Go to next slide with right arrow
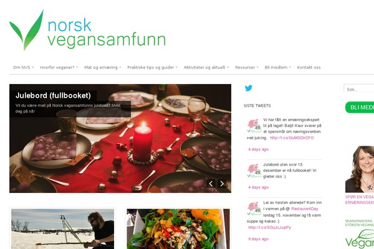The image size is (374, 249). tap(222, 184)
